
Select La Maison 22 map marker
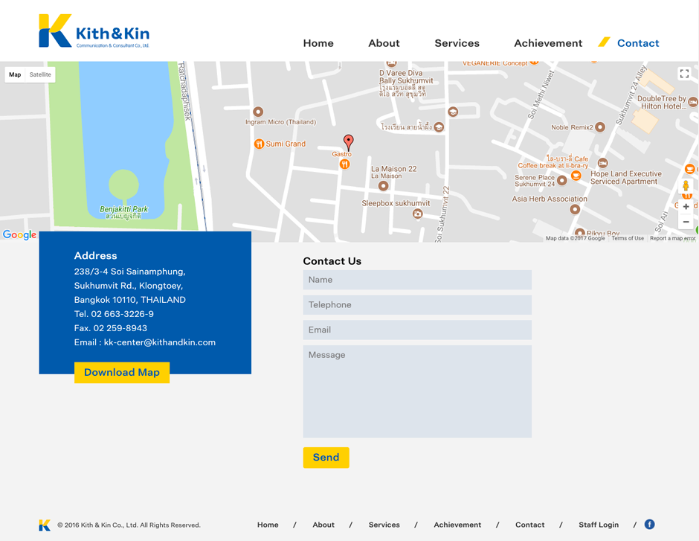[383, 186]
